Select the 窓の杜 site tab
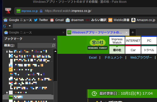The width and height of the screenshot is (157, 102). pos(117,49)
